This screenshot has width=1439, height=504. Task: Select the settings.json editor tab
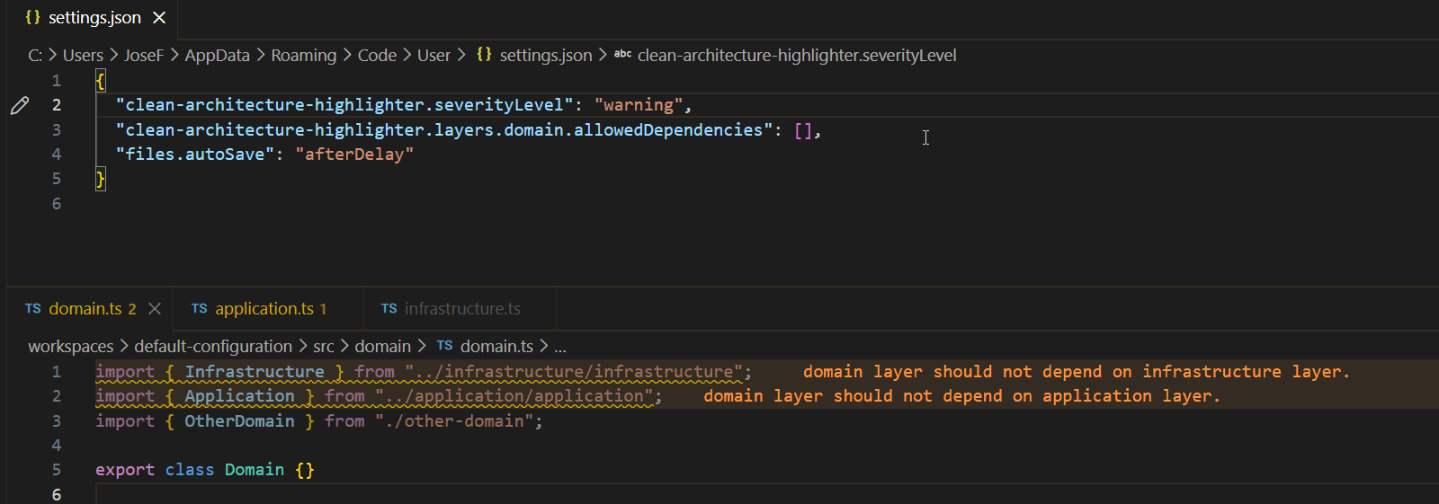(93, 18)
